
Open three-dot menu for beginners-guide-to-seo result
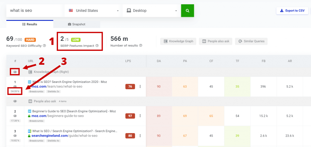[140, 116]
